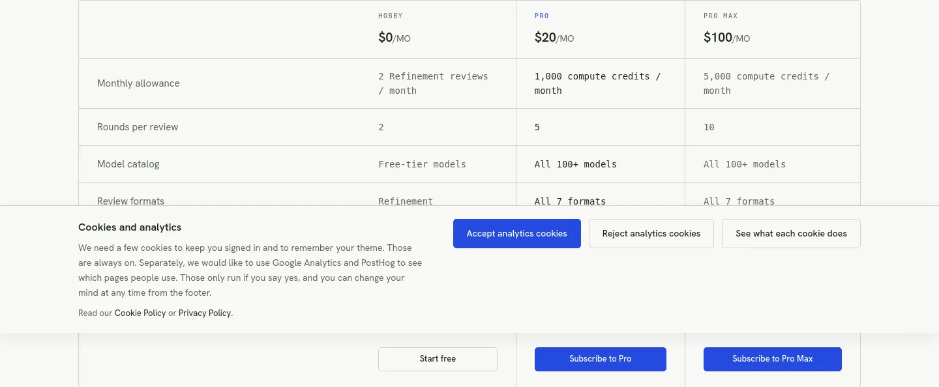Choose Reject analytics cookies
This screenshot has height=387, width=939.
(651, 233)
